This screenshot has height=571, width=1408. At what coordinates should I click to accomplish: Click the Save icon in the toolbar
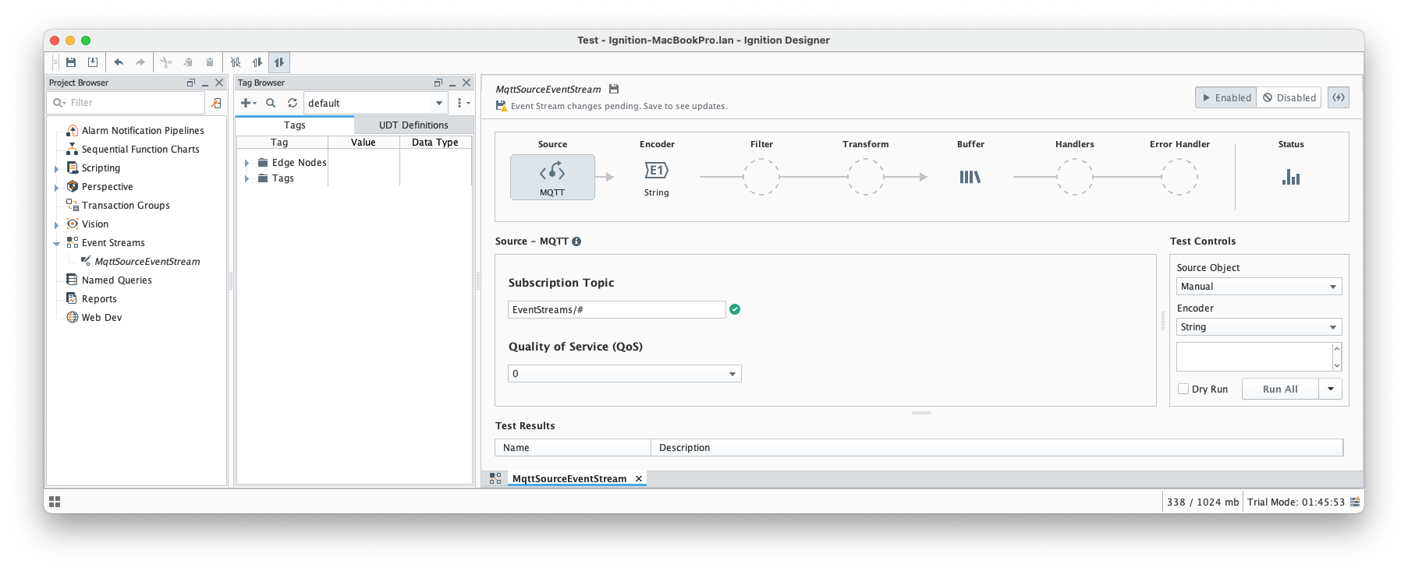pyautogui.click(x=71, y=62)
